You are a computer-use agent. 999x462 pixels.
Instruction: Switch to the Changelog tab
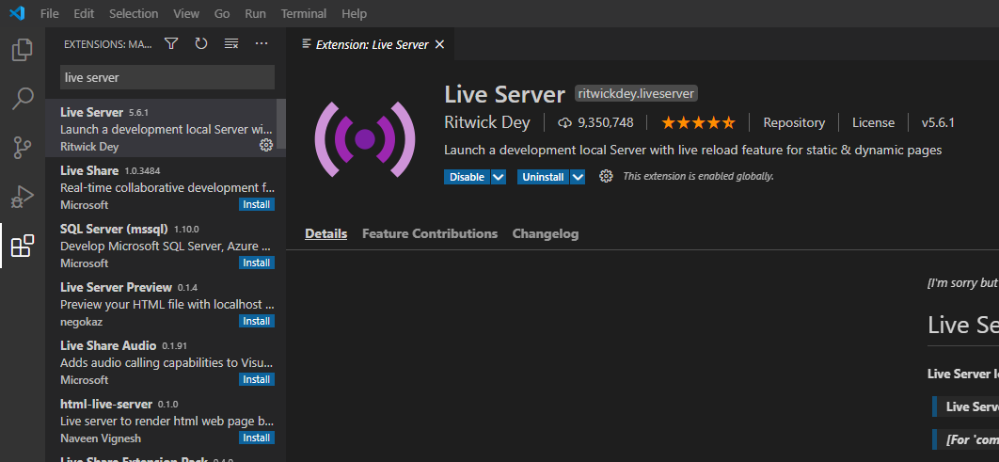[x=546, y=234]
